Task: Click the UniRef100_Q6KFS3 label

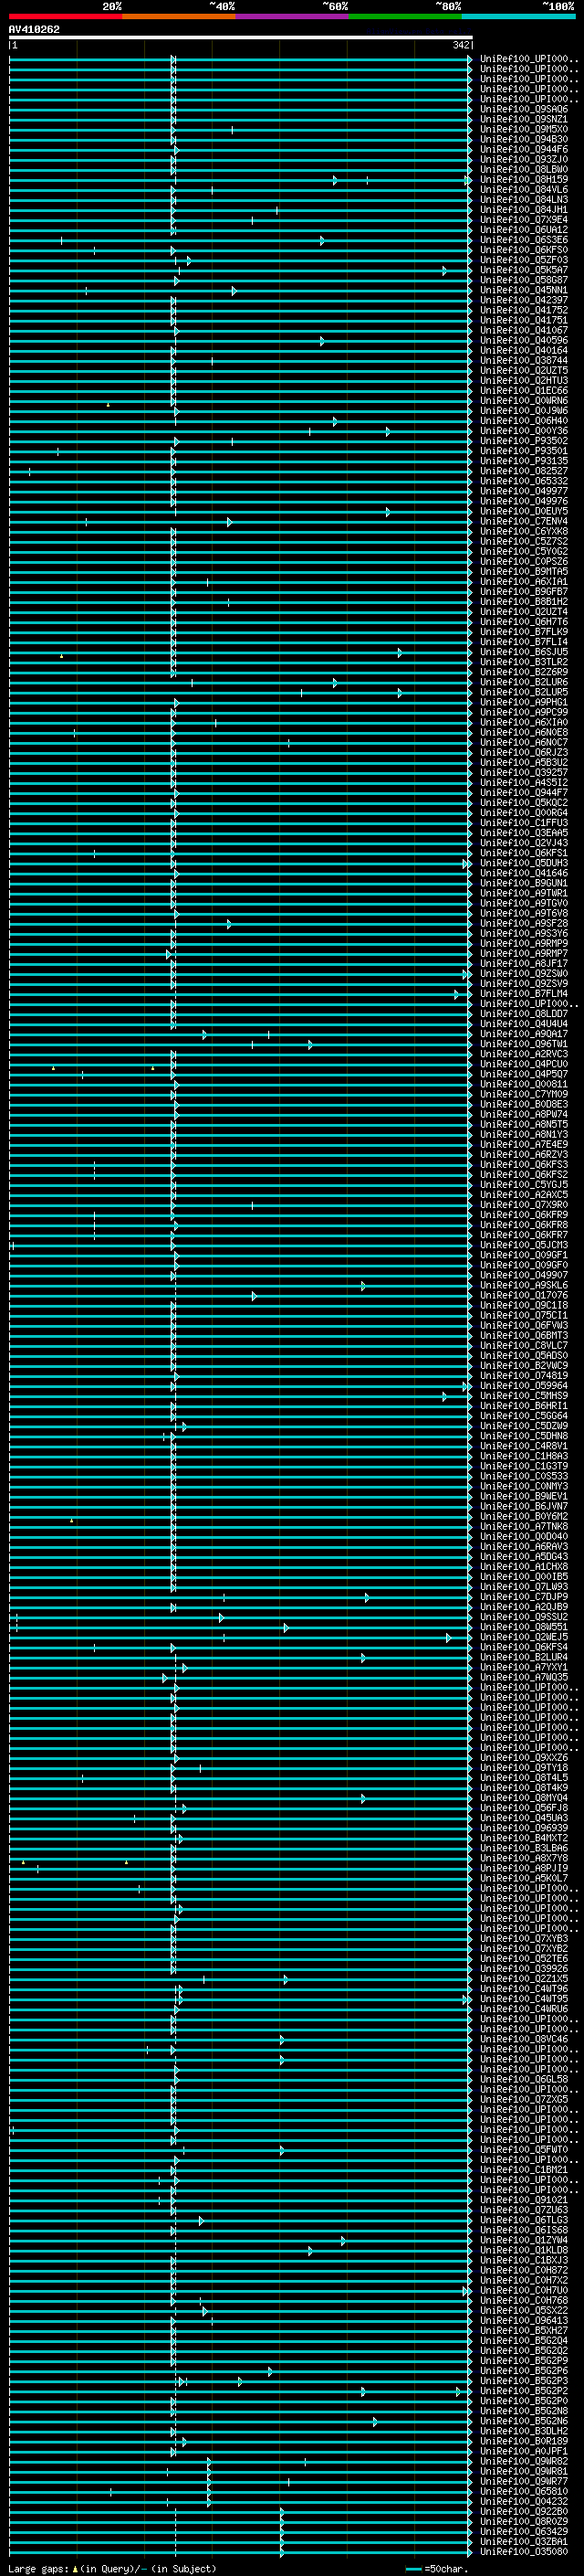Action: tap(524, 1165)
